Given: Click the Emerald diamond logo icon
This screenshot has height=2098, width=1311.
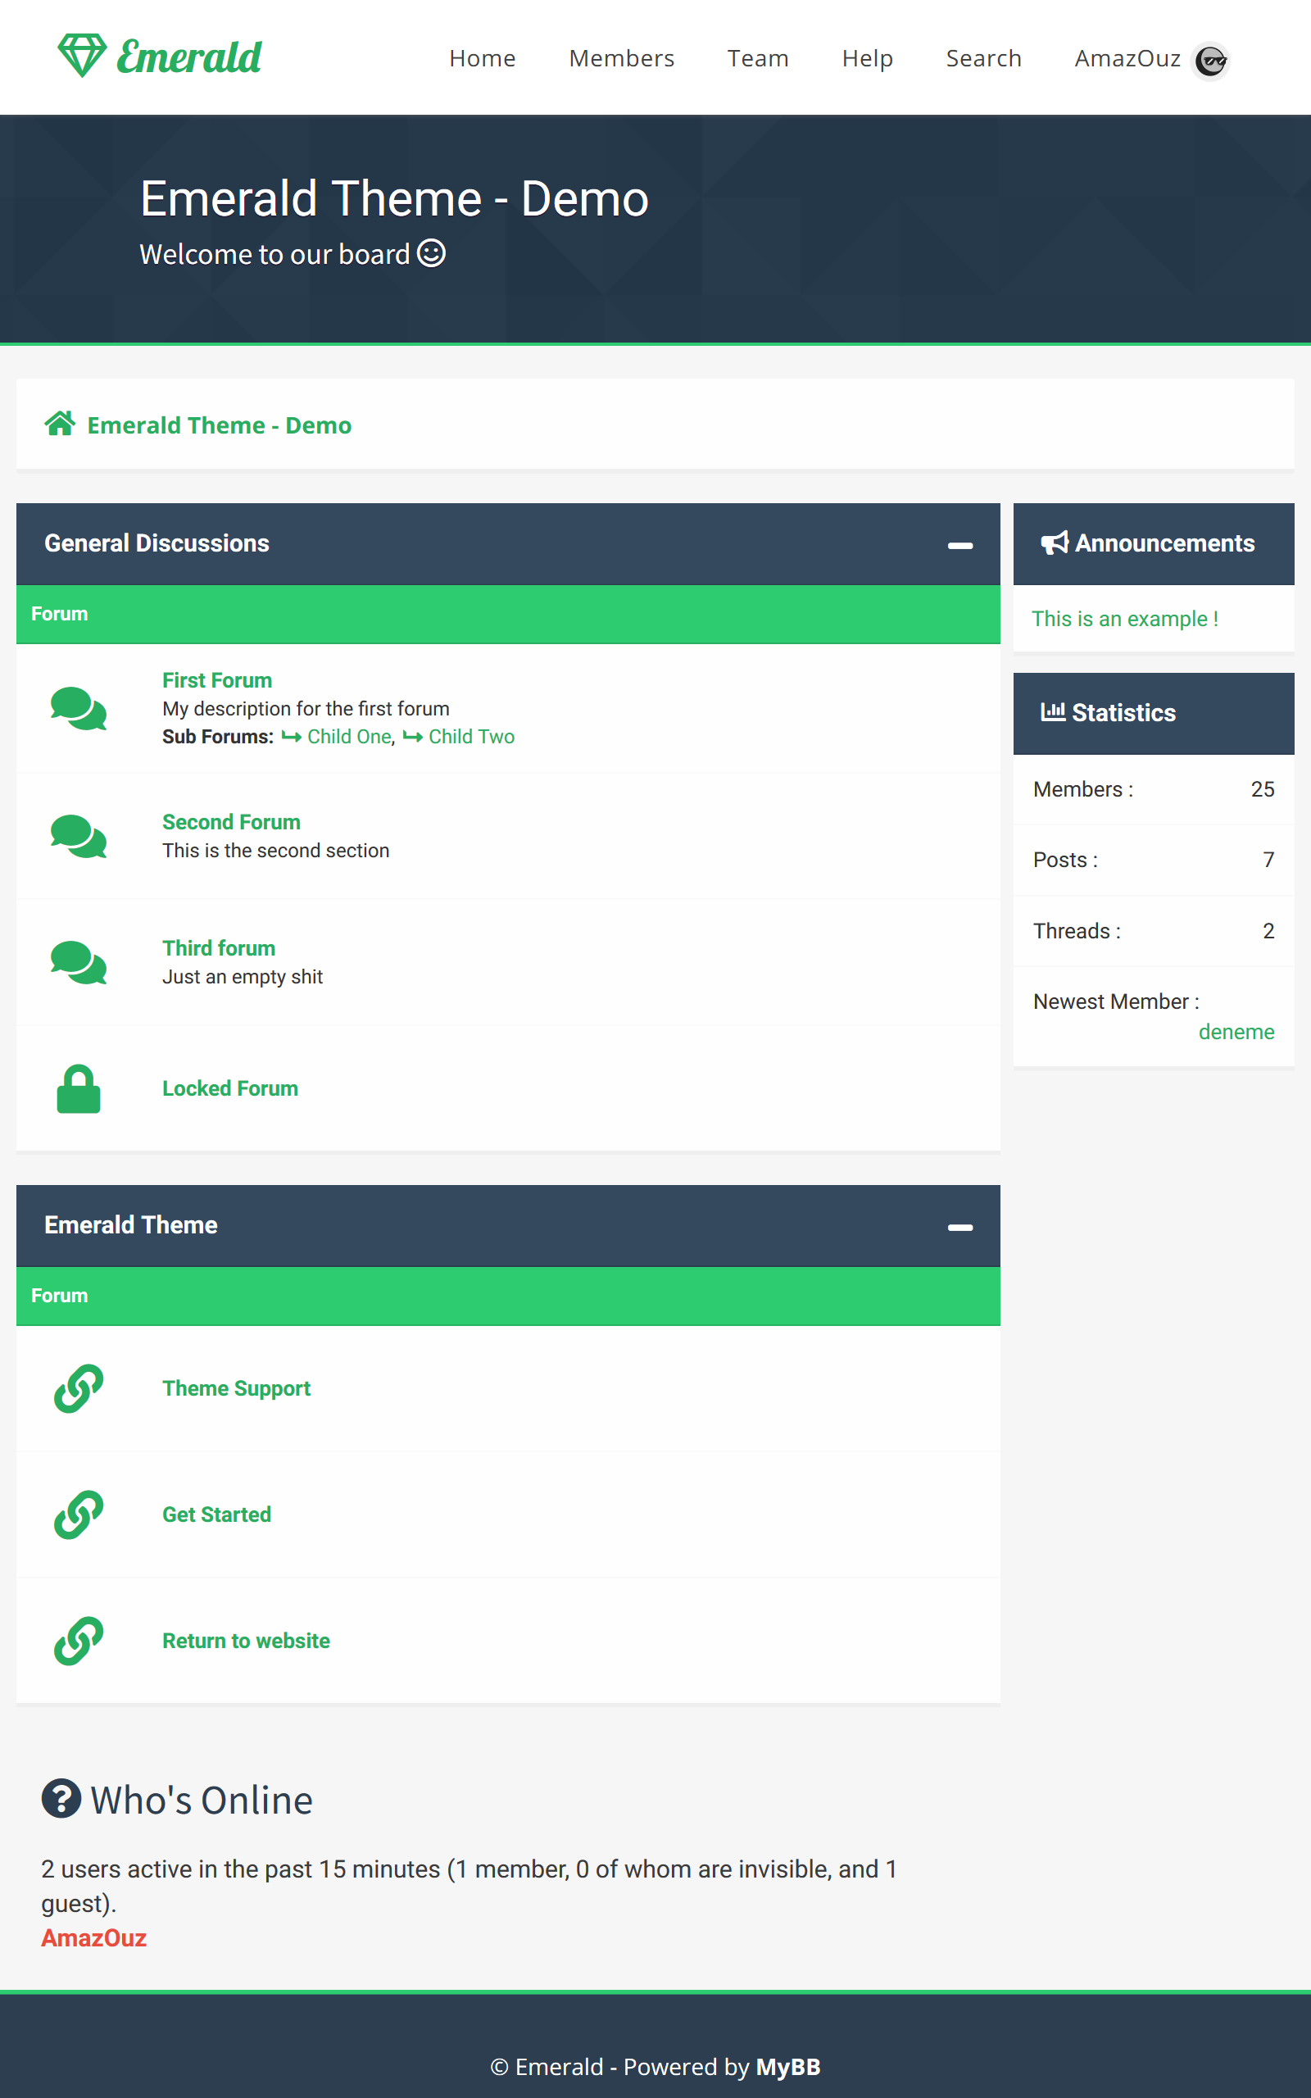Looking at the screenshot, I should (x=81, y=56).
